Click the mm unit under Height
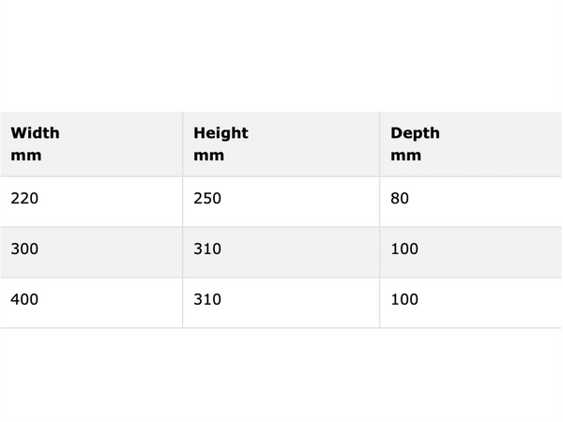Screen dimensions: 563x422 point(209,156)
